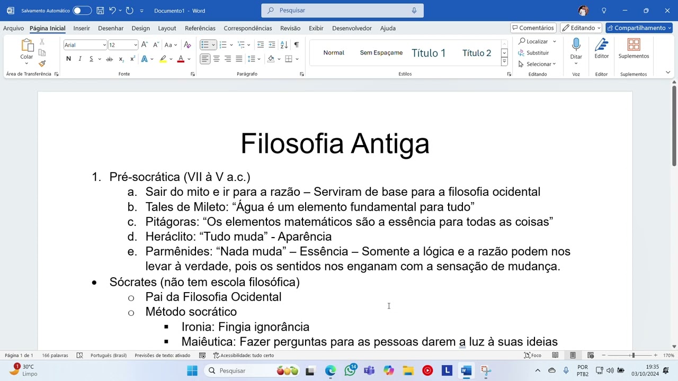Align text to the right
The height and width of the screenshot is (381, 678).
pos(228,59)
